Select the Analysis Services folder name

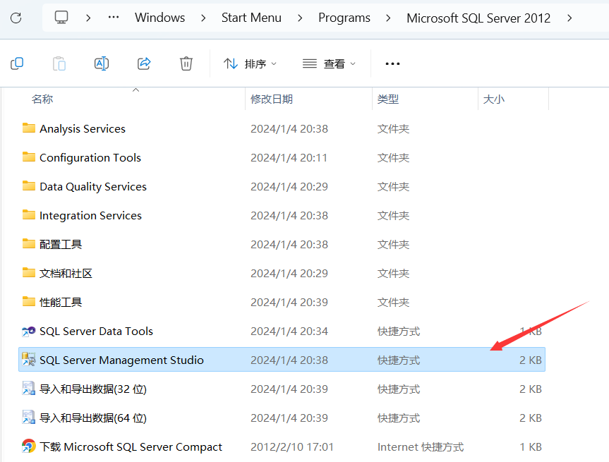[83, 128]
